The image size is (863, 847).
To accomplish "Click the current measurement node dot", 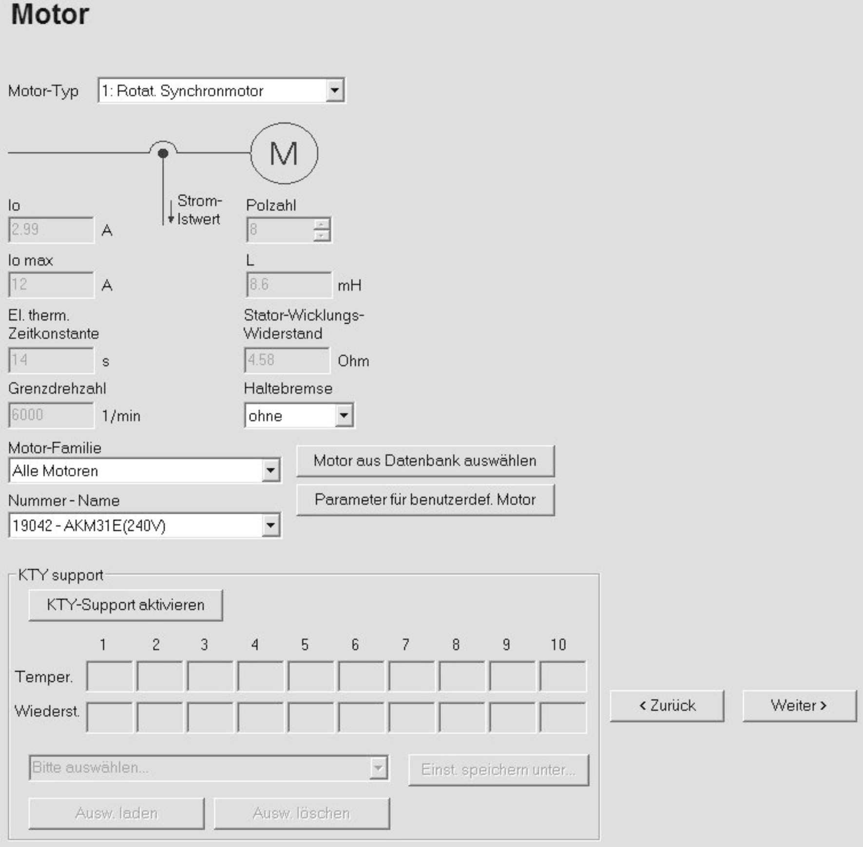I will point(163,154).
